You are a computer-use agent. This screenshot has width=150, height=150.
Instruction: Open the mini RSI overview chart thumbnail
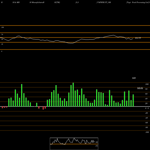click(74, 144)
